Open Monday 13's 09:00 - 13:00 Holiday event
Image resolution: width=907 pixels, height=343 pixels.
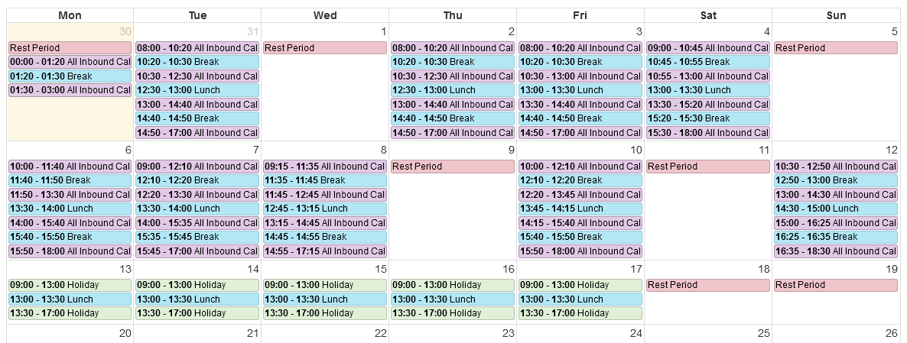(x=70, y=285)
